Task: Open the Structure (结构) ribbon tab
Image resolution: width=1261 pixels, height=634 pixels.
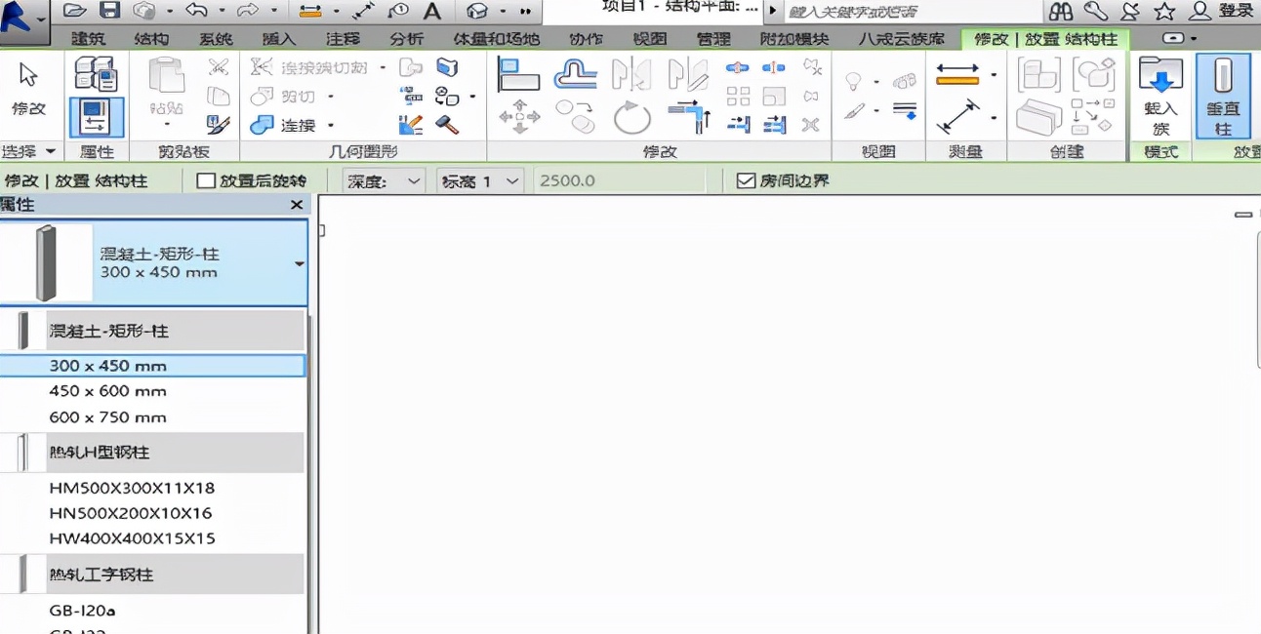Action: [149, 39]
